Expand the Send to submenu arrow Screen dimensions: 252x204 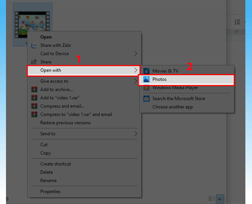coord(136,134)
